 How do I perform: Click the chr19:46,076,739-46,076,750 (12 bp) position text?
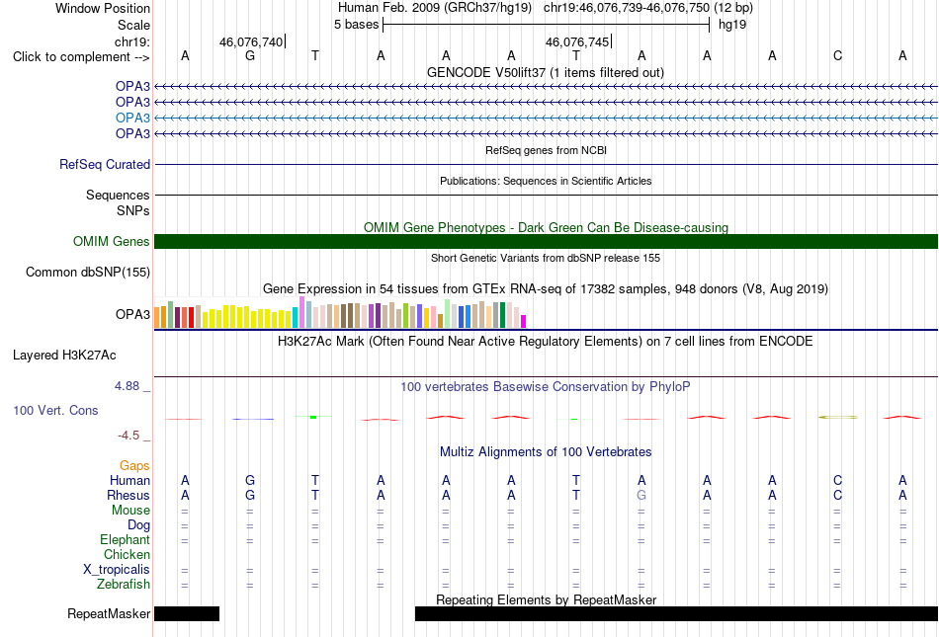648,8
